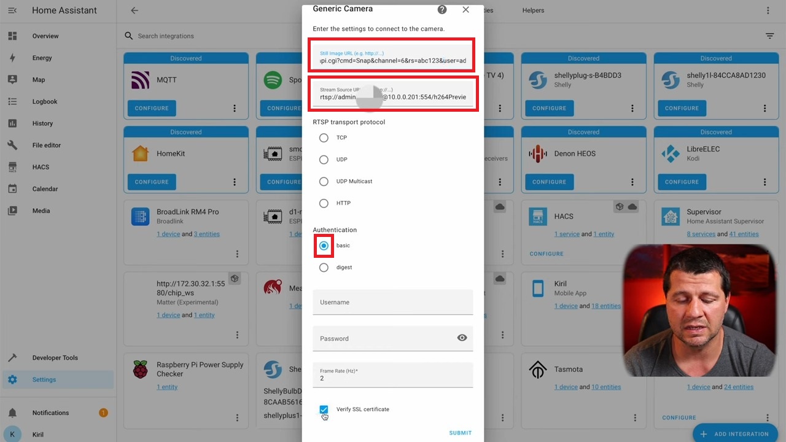Click the Search integrations box
The image size is (786, 442).
(166, 36)
